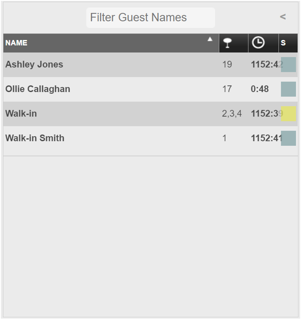
Task: Sort by the clock time column
Action: point(263,43)
